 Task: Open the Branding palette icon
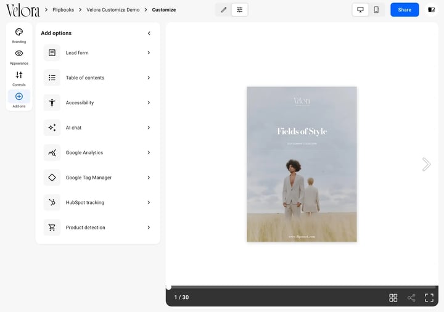[19, 32]
